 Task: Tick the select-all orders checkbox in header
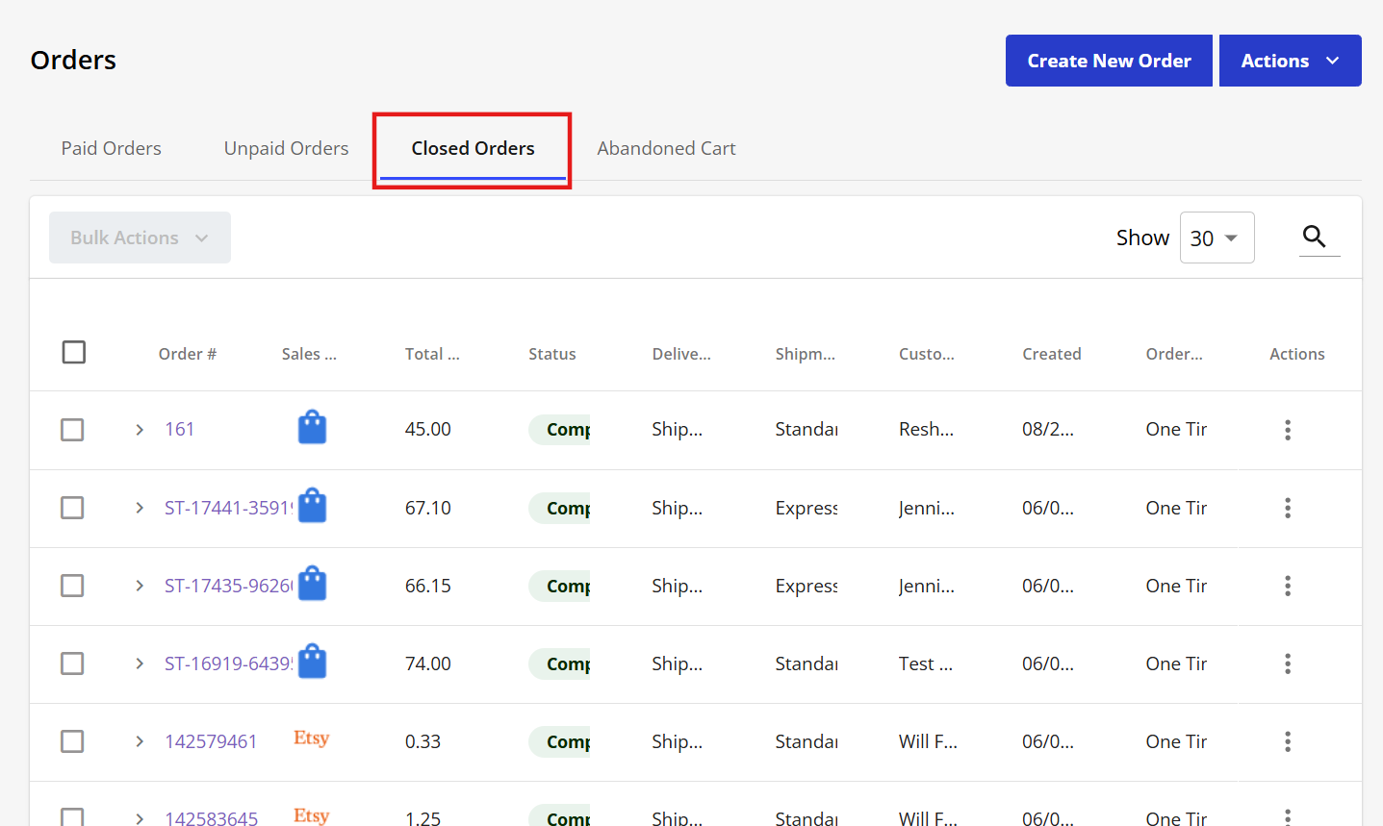(x=74, y=352)
